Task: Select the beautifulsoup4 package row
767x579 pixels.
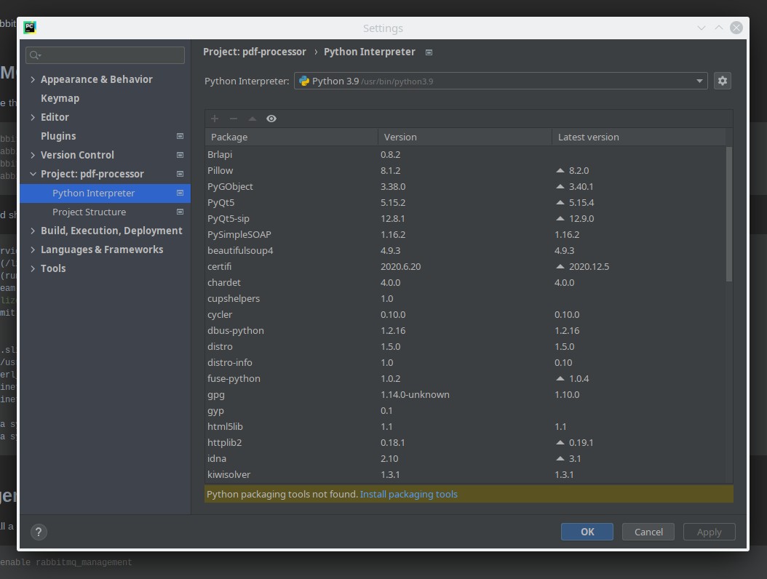Action: [465, 250]
